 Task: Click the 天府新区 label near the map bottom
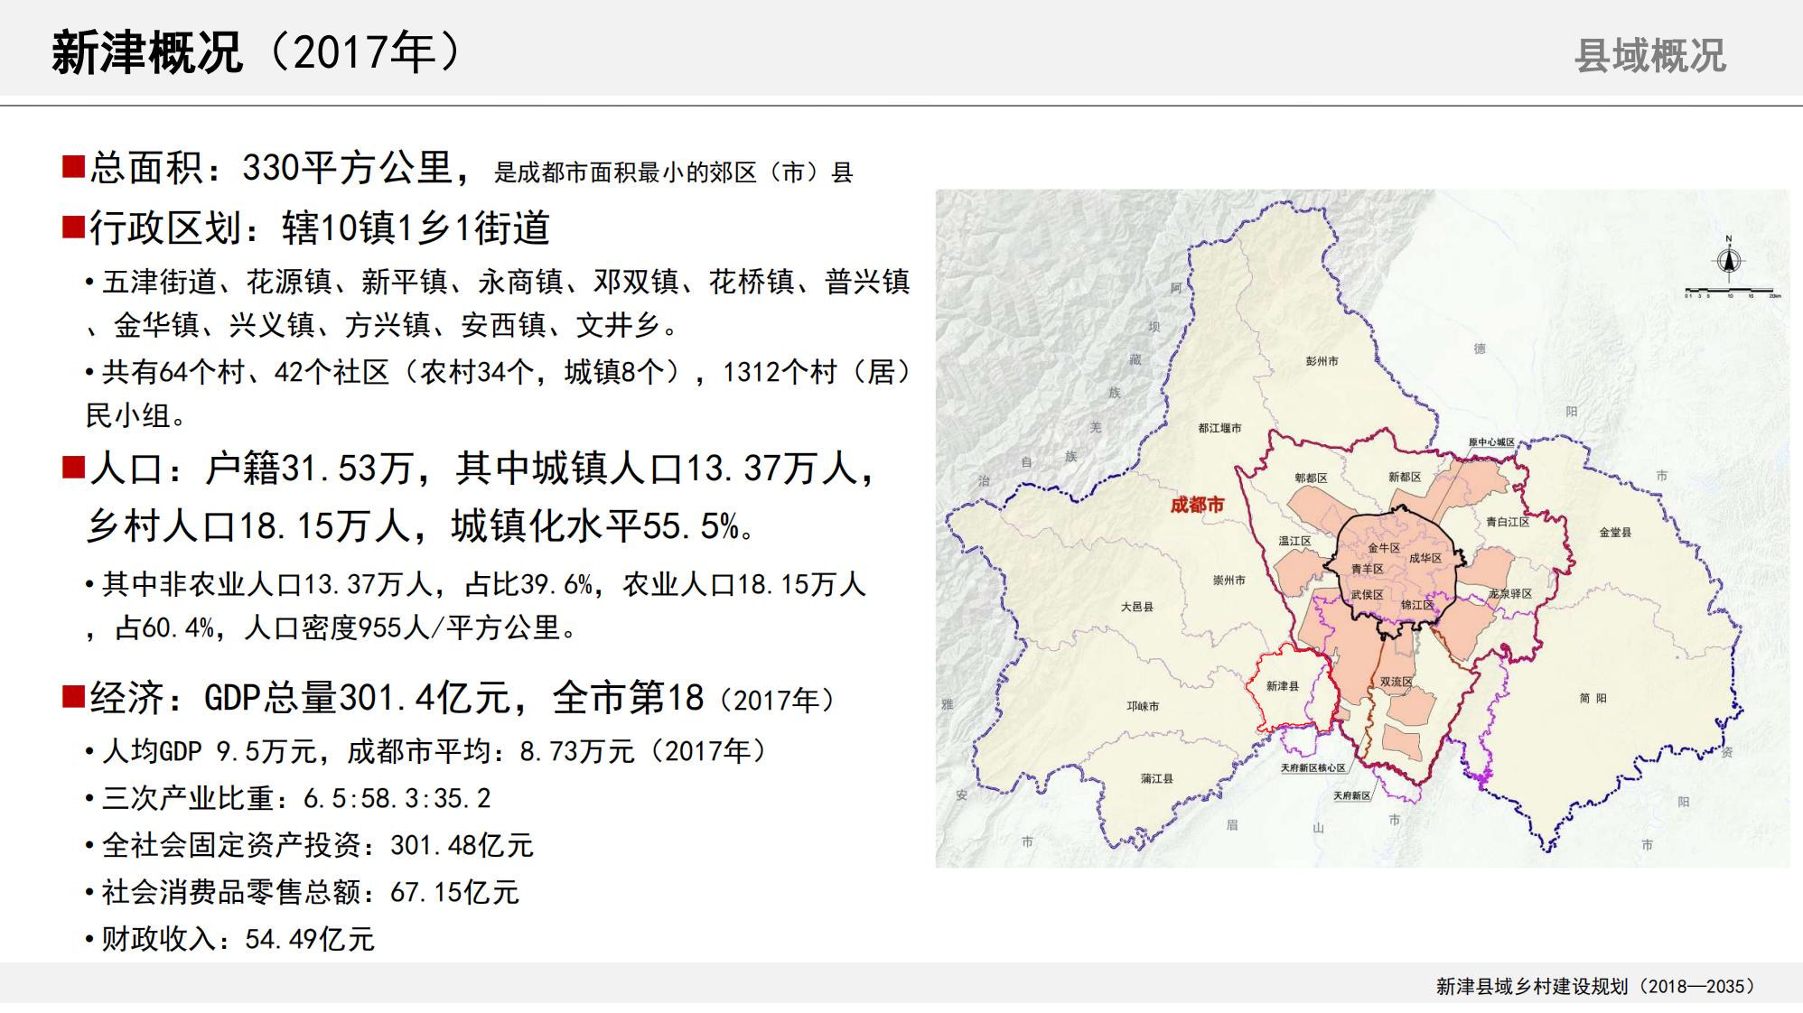point(1352,795)
